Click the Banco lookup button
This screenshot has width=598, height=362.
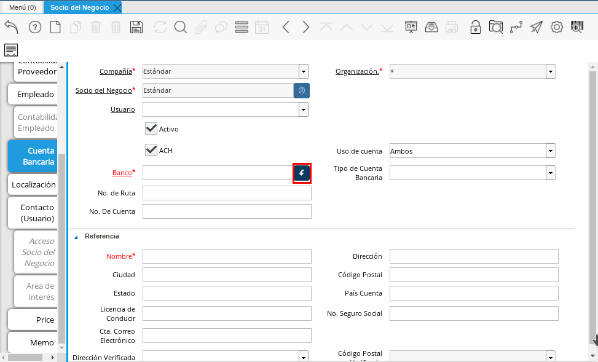click(302, 173)
